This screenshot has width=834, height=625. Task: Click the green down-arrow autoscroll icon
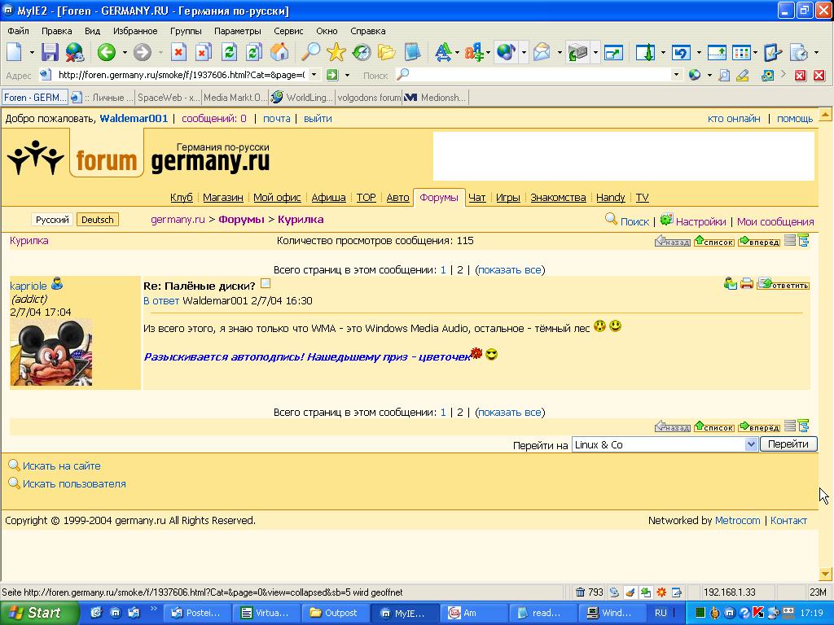pyautogui.click(x=646, y=52)
